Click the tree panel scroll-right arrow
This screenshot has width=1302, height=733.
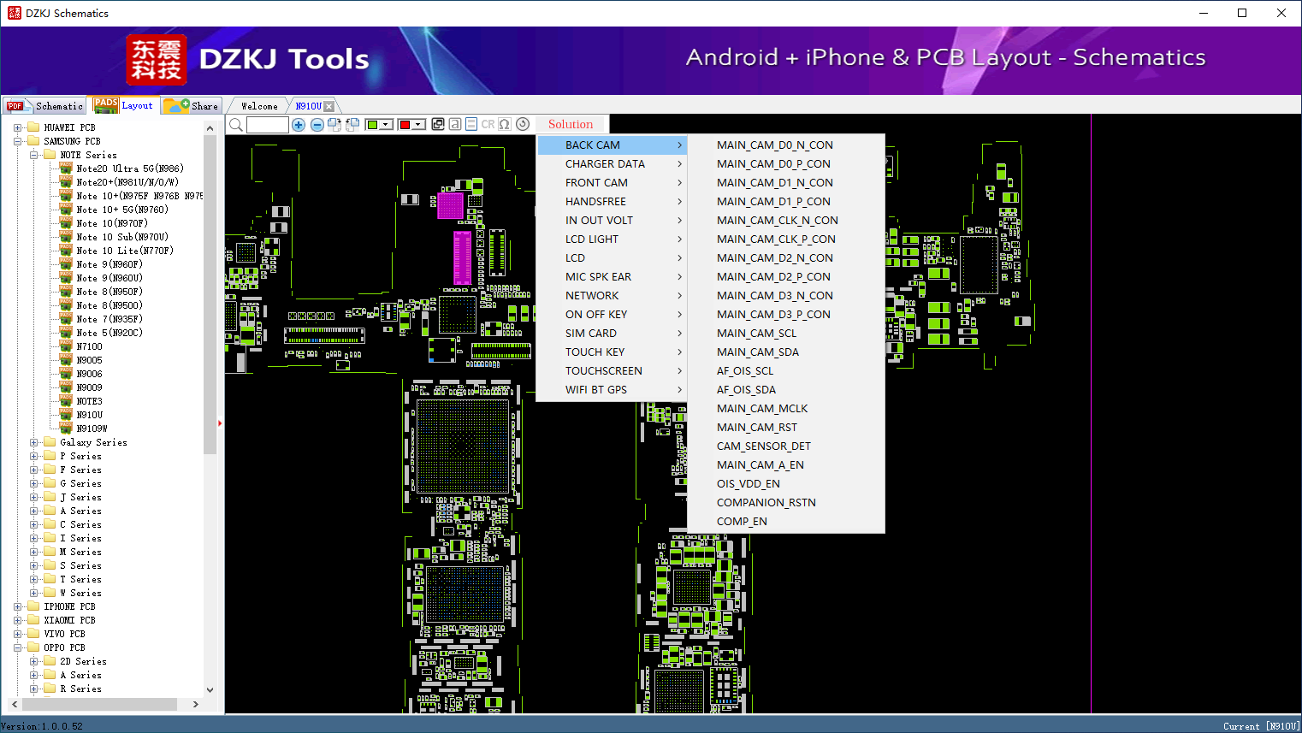[196, 704]
